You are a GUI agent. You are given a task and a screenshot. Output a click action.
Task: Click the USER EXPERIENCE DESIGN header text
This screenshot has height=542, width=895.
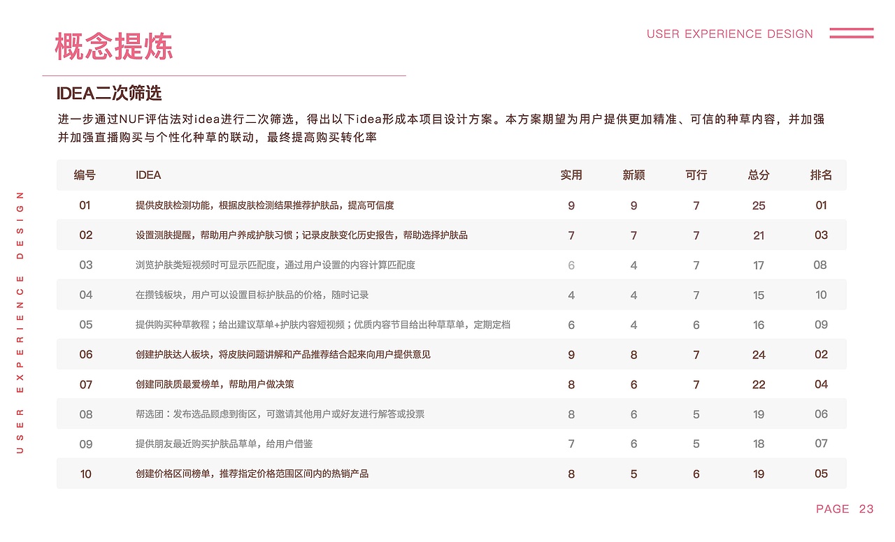(x=730, y=34)
